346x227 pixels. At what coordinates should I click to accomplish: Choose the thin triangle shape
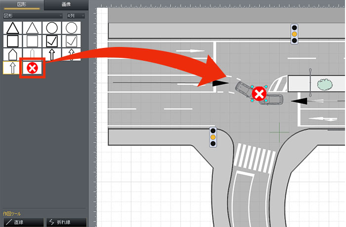32,27
